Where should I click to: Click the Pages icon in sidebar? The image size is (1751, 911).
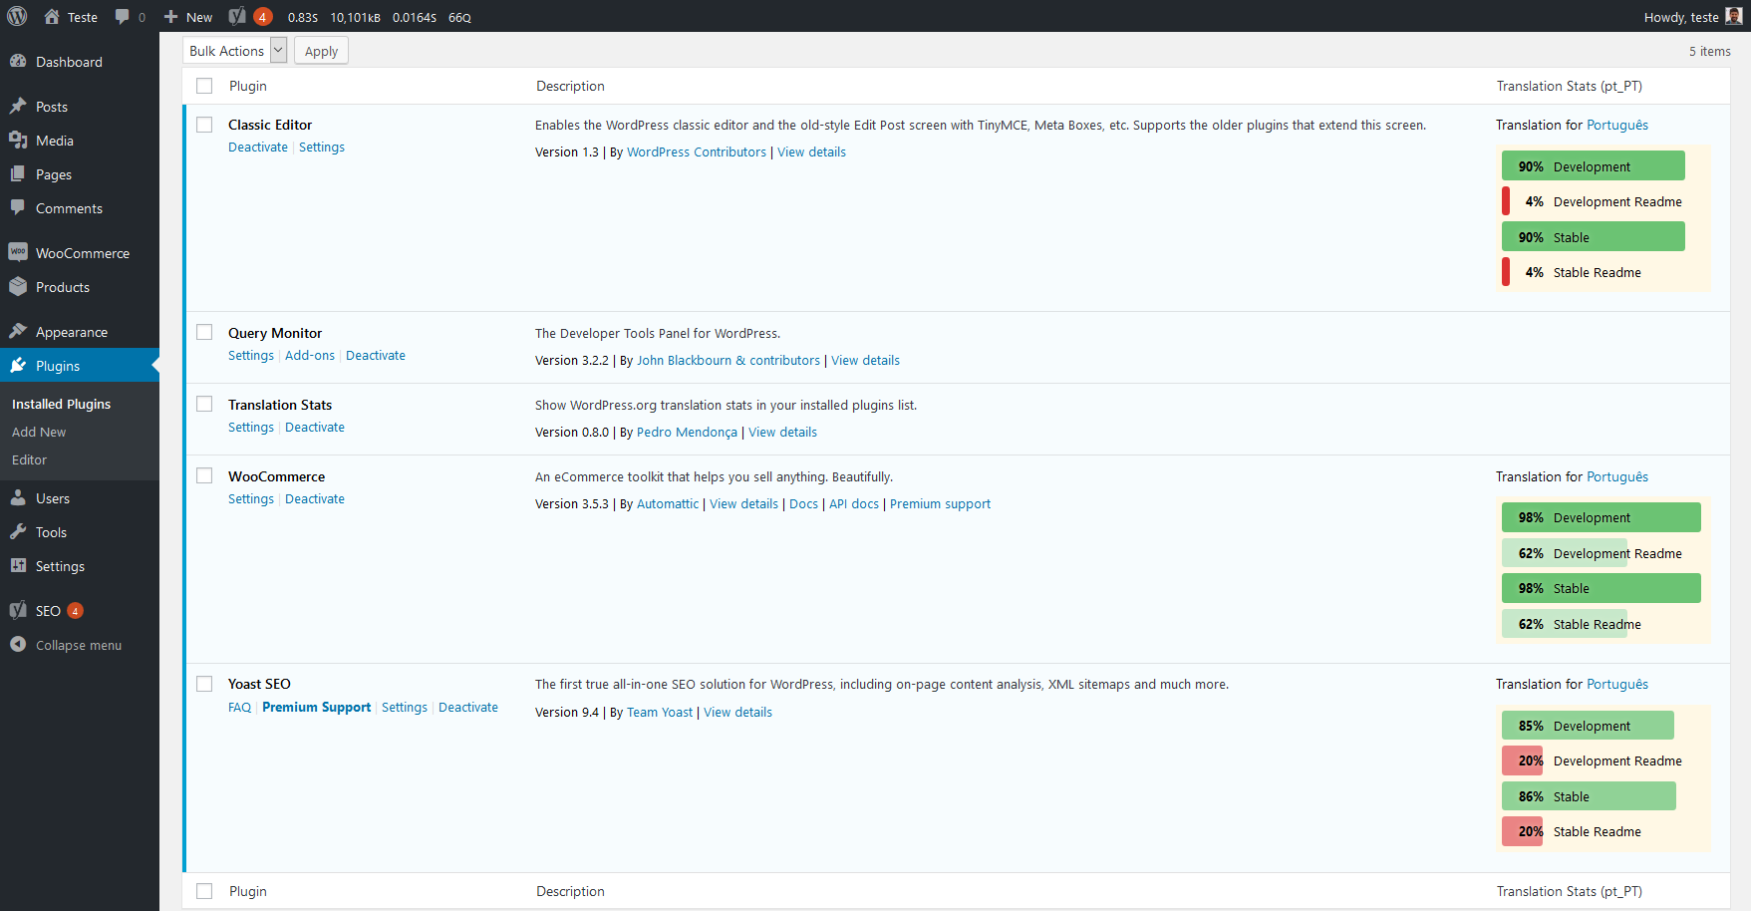pyautogui.click(x=18, y=173)
